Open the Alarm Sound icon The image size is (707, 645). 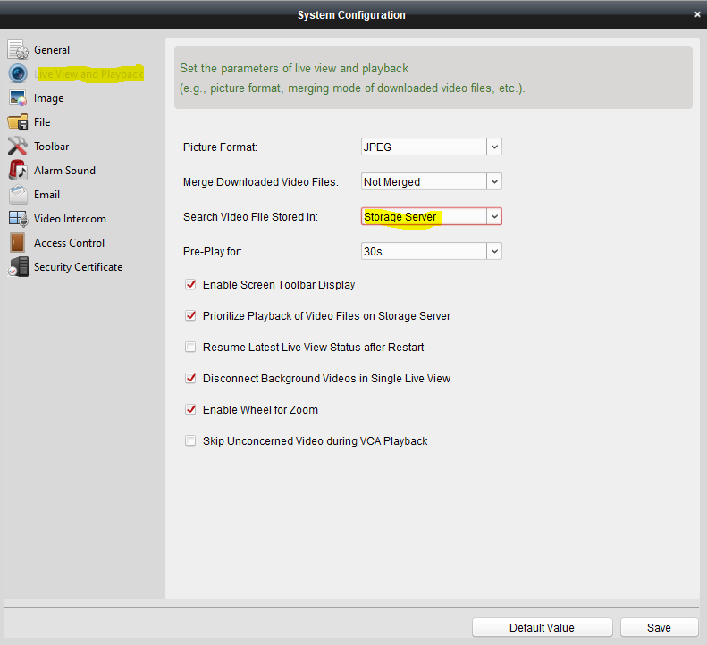pyautogui.click(x=18, y=171)
